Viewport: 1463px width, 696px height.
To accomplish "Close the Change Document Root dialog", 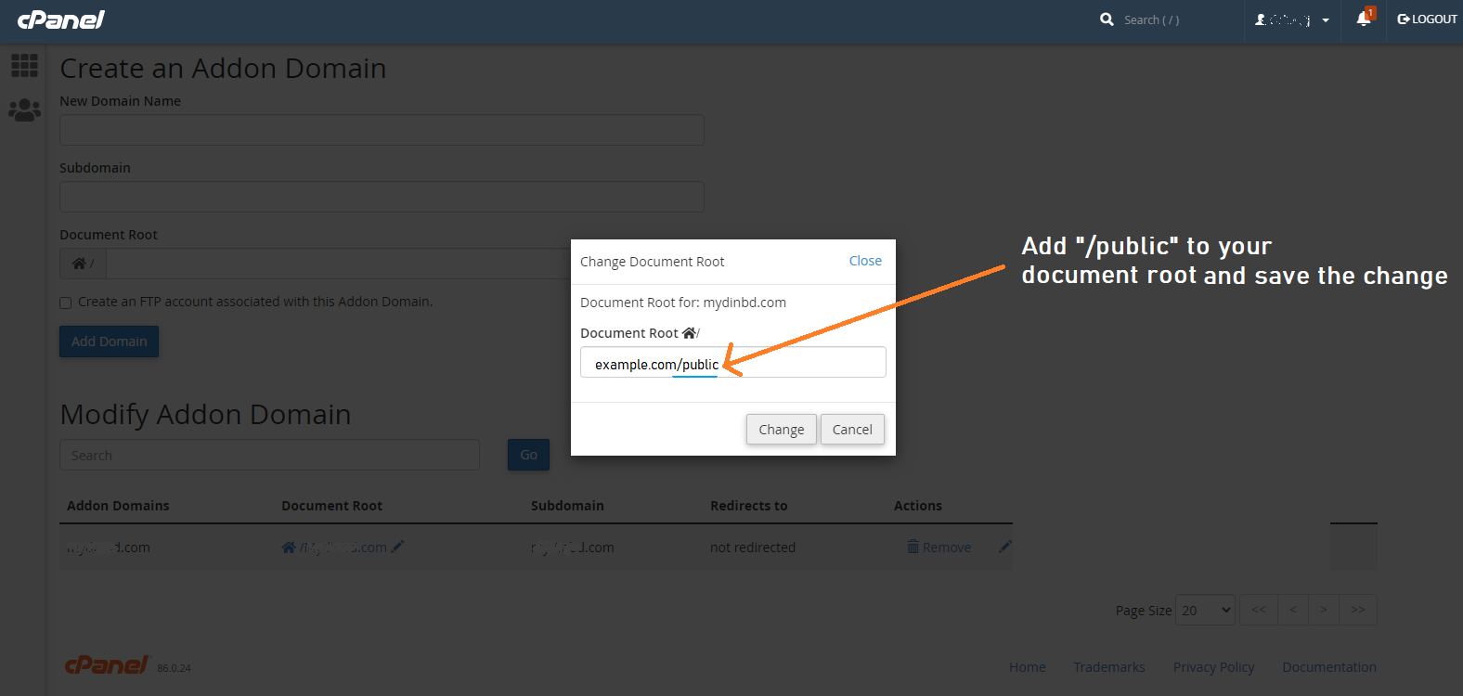I will 865,261.
